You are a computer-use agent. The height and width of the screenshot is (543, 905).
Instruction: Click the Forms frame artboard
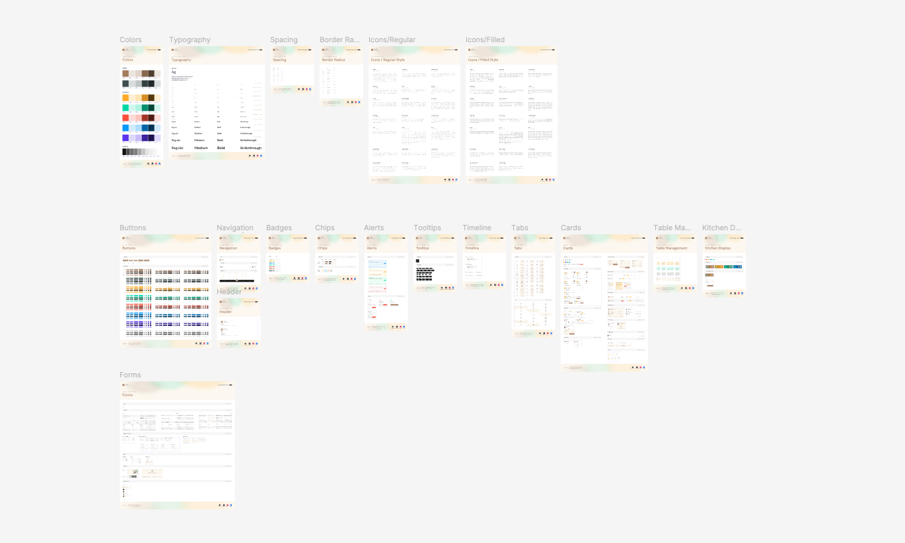(177, 445)
